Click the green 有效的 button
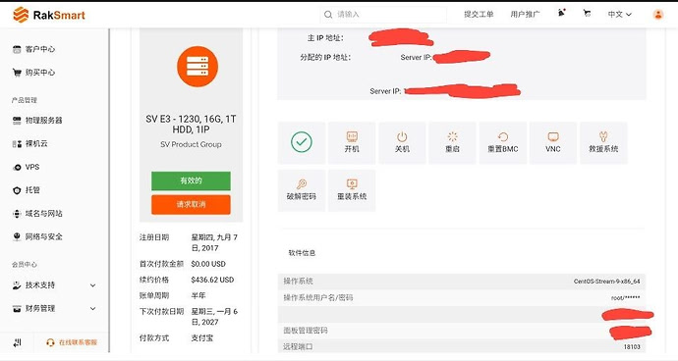Viewport: 678px width, 361px height. tap(191, 180)
